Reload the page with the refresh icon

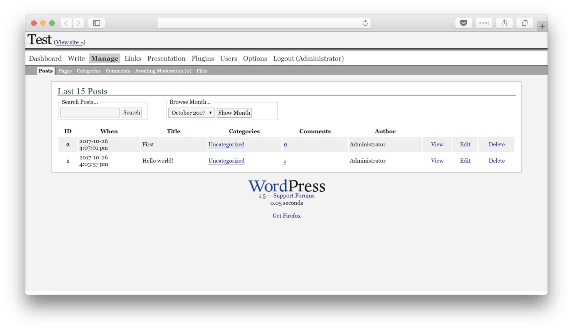365,23
